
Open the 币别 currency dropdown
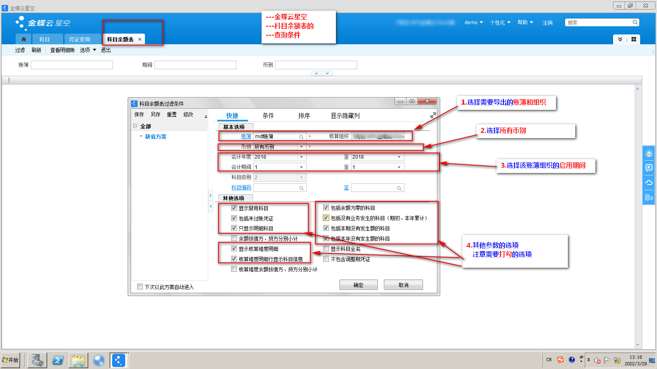[301, 147]
